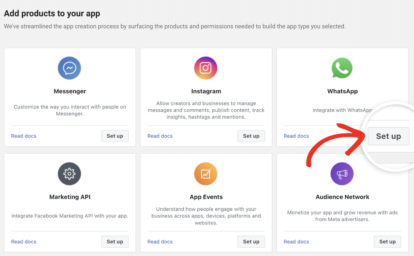Set up the App Events product

pyautogui.click(x=251, y=241)
